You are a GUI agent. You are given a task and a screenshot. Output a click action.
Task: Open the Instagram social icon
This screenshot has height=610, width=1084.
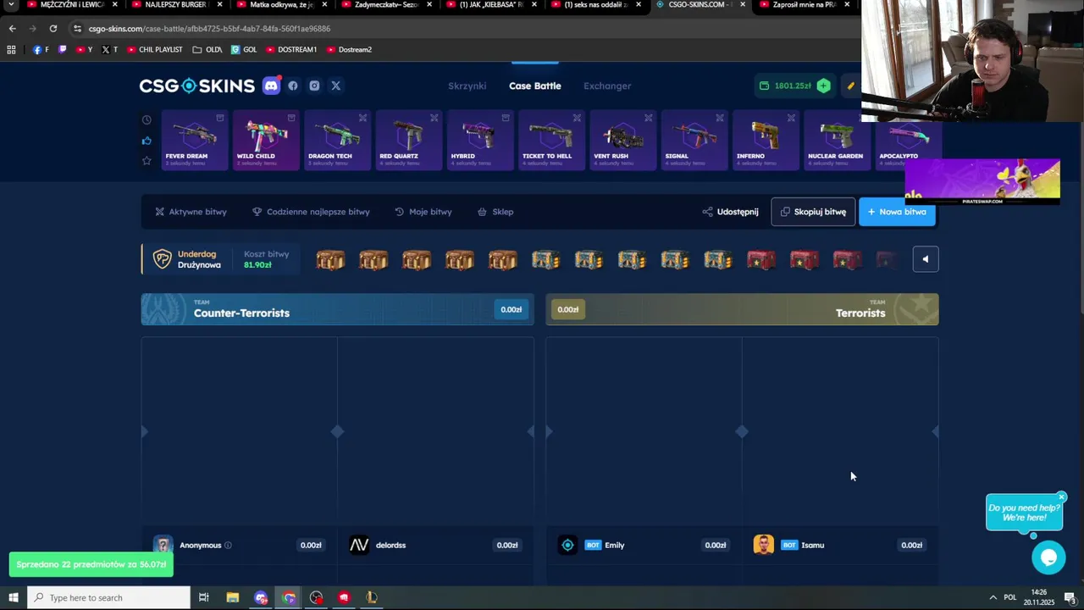[314, 86]
